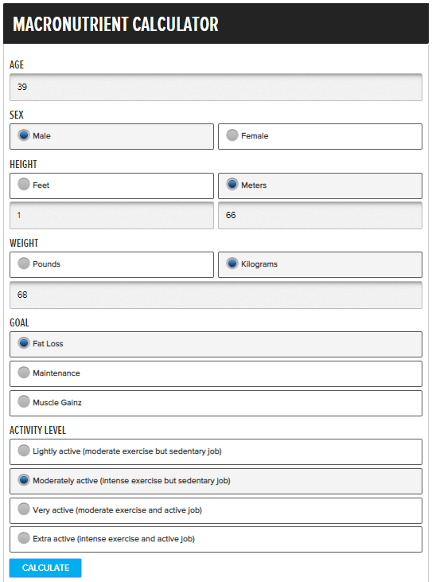Click the Calculate button
Viewport: 432px width, 582px height.
tap(45, 568)
